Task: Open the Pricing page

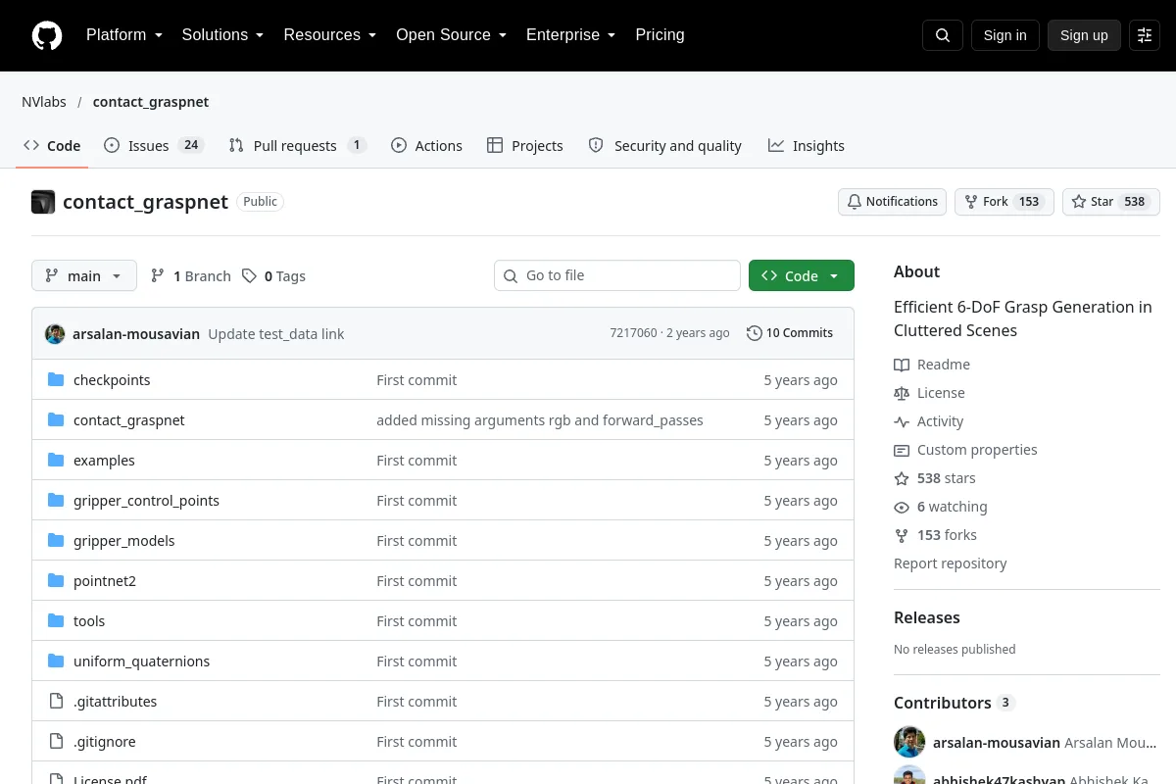Action: (x=660, y=35)
